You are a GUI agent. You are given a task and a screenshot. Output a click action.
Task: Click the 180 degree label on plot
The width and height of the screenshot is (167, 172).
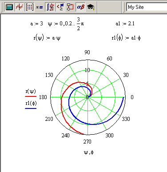coord(43,97)
